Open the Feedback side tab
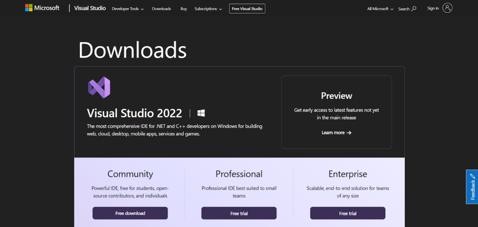 point(472,187)
